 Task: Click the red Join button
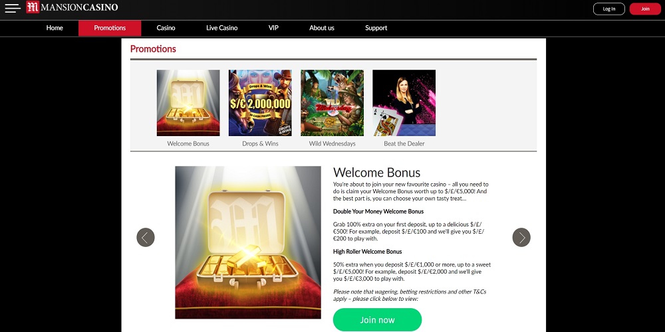tap(645, 9)
